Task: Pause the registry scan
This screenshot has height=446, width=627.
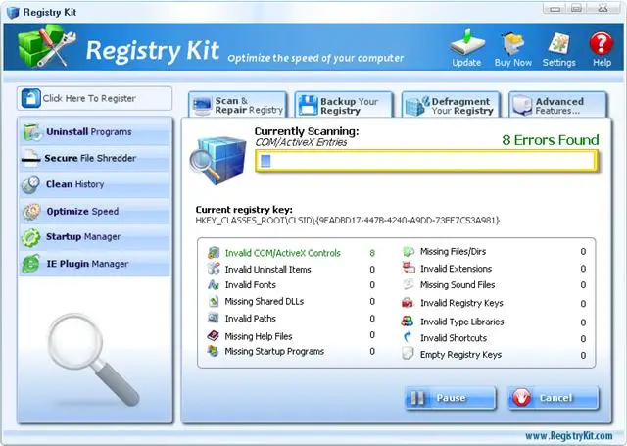Action: coord(451,398)
